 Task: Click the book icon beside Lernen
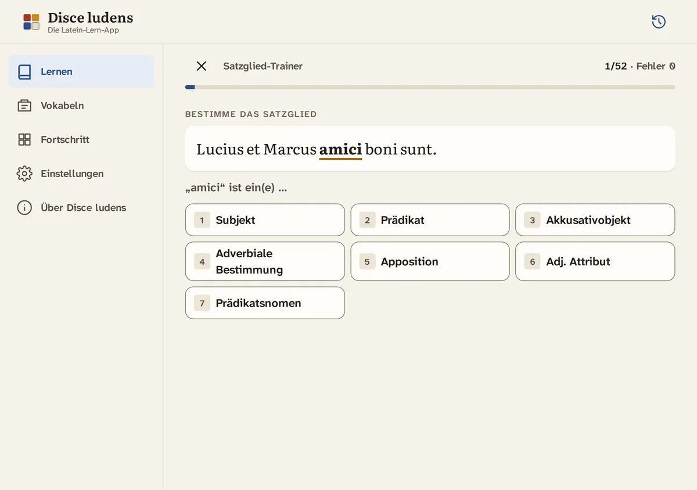click(24, 72)
